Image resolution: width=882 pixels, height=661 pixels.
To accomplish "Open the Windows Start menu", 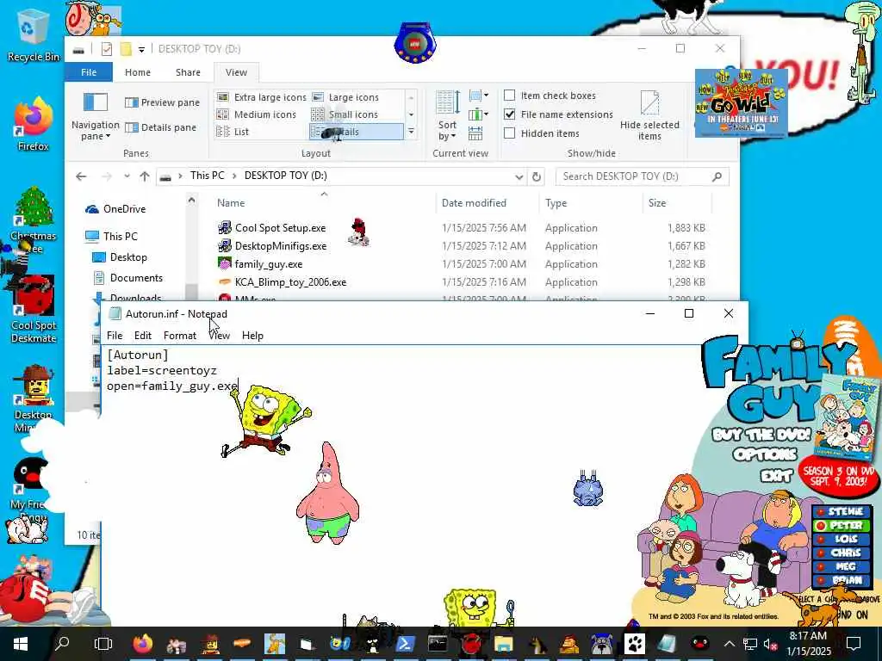I will pyautogui.click(x=21, y=644).
